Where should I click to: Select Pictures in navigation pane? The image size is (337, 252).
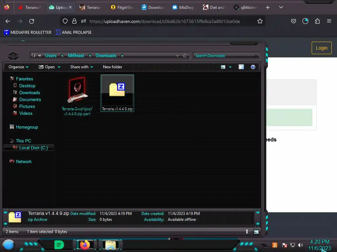pyautogui.click(x=27, y=106)
